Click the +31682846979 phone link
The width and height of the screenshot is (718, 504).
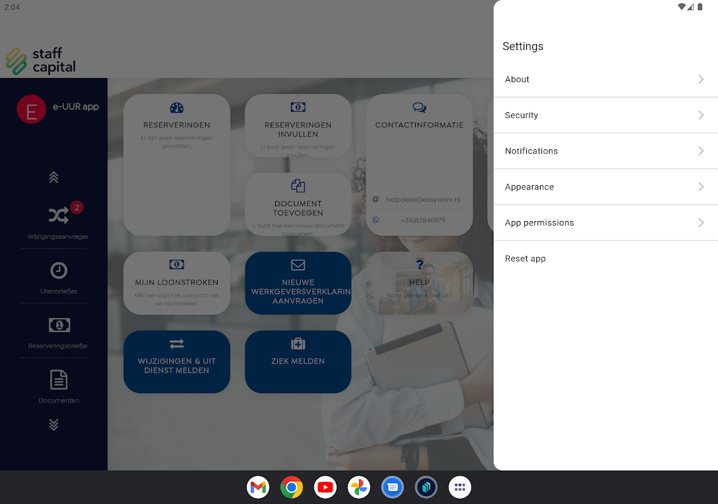click(x=423, y=220)
